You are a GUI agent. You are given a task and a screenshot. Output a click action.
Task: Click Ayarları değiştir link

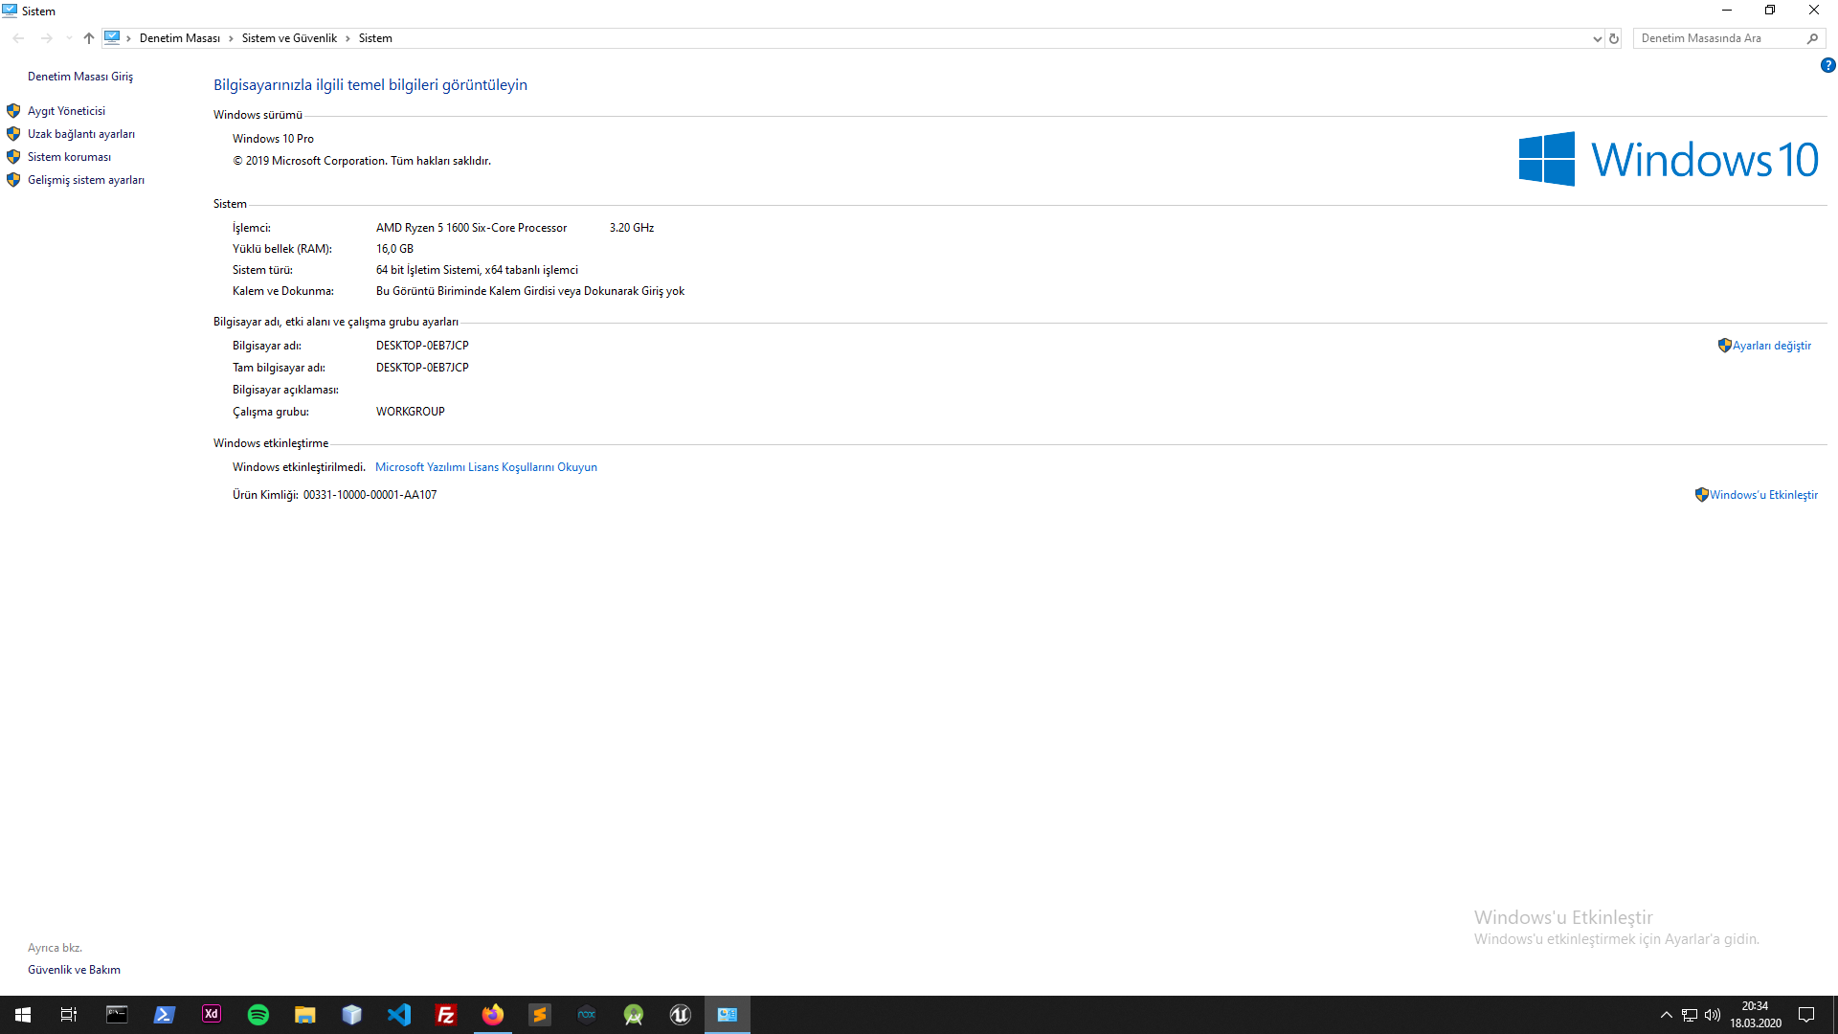(1772, 346)
